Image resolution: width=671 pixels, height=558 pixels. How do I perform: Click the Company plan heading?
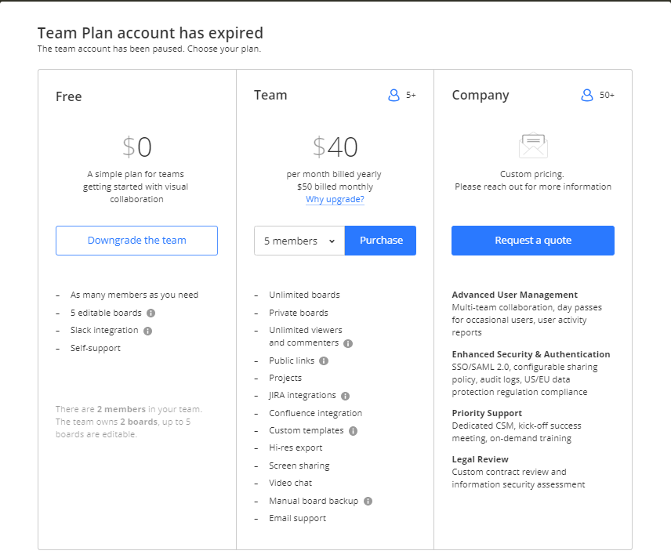[x=481, y=95]
